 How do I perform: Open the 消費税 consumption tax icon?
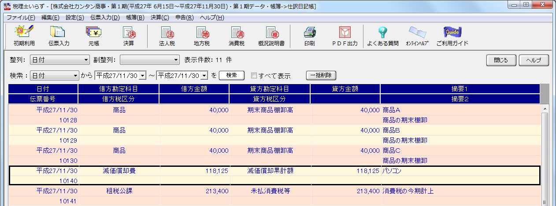coord(237,36)
